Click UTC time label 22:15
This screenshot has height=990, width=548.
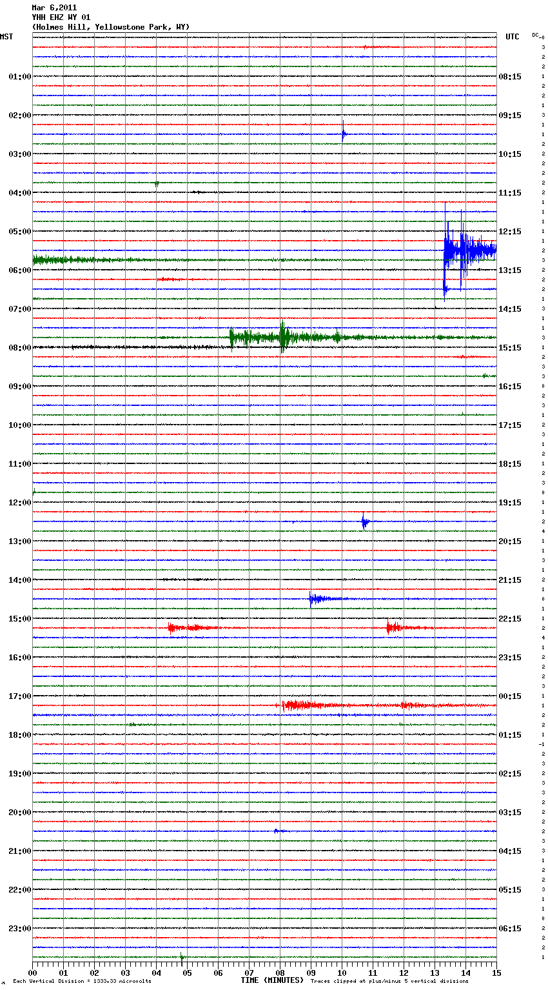point(510,619)
